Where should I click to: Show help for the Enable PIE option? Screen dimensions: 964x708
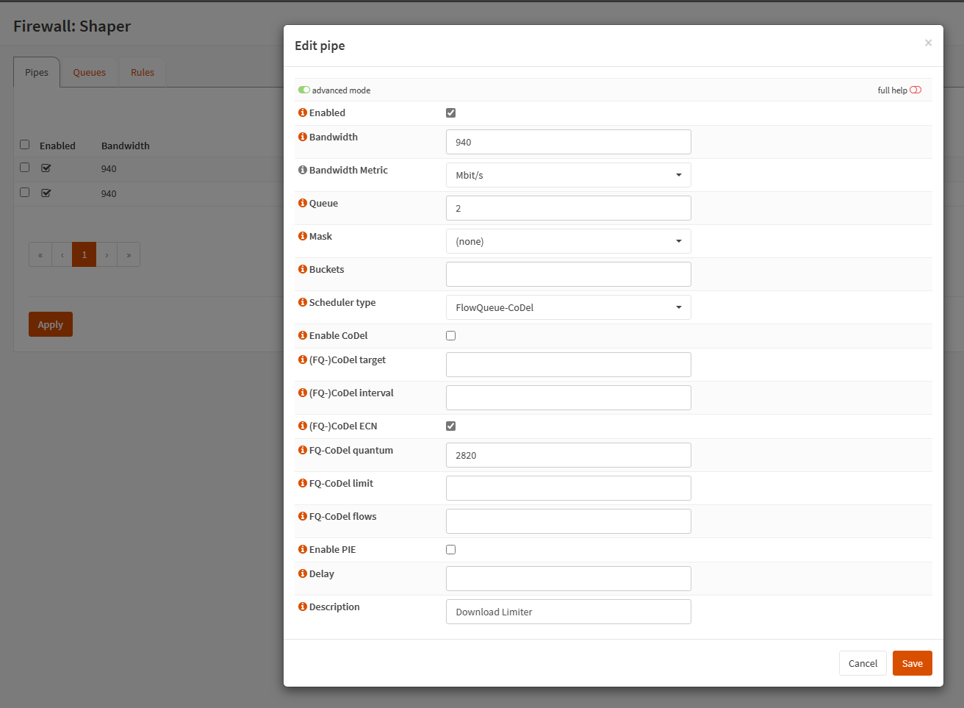tap(302, 549)
